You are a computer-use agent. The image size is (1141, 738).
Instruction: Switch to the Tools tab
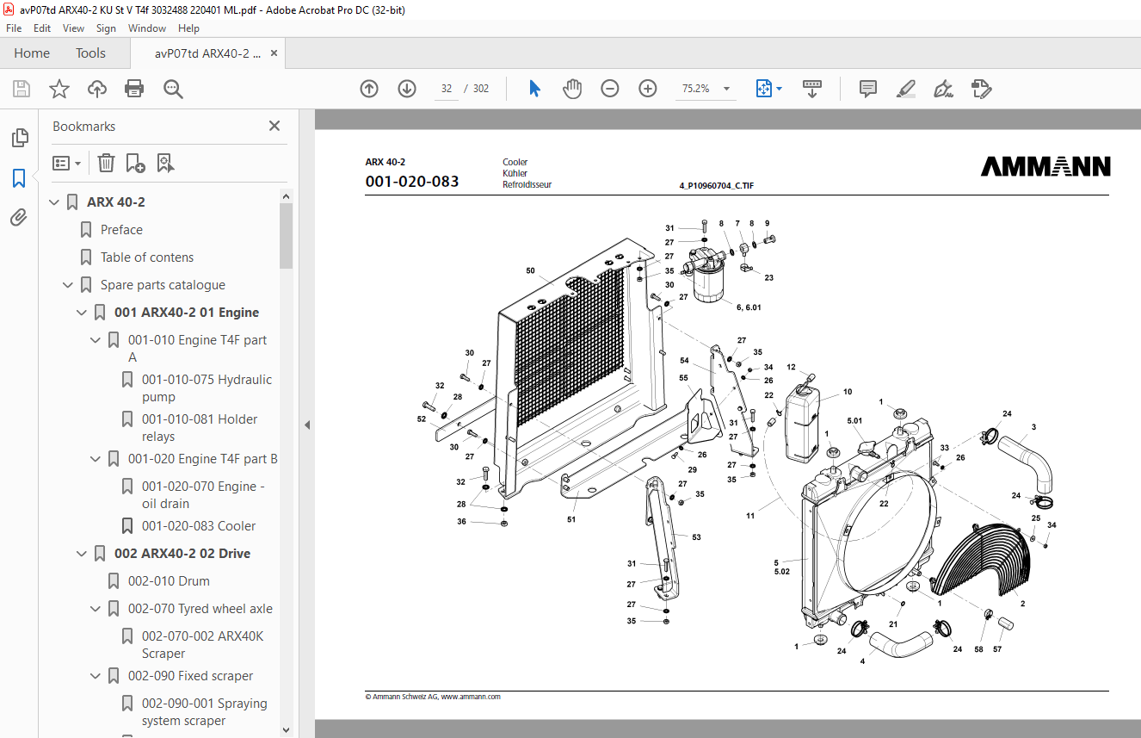[x=90, y=53]
